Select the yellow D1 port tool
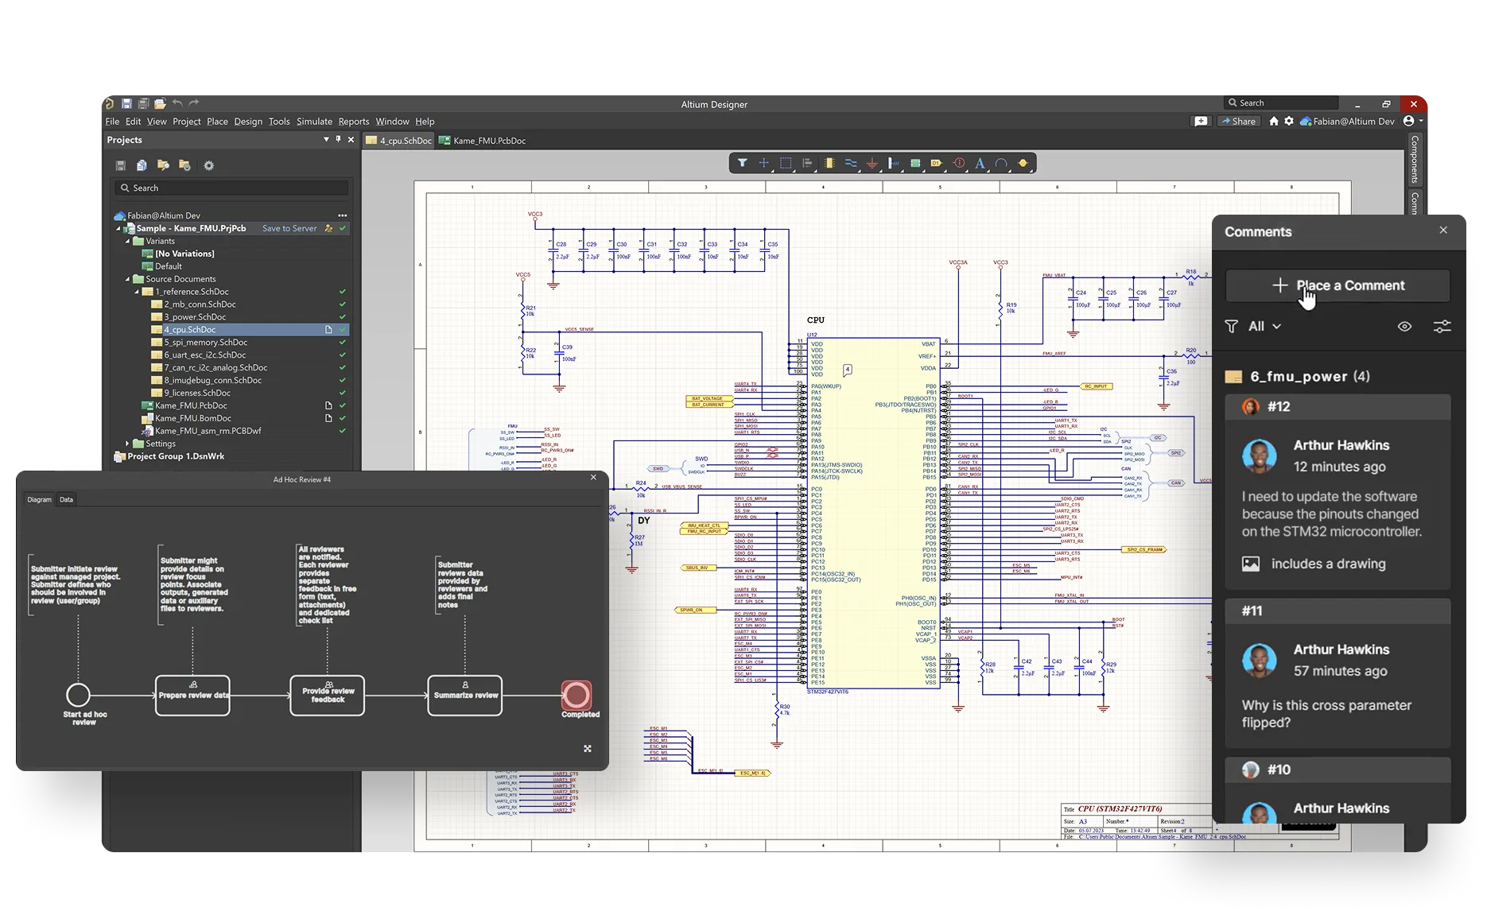Image resolution: width=1487 pixels, height=915 pixels. tap(937, 164)
